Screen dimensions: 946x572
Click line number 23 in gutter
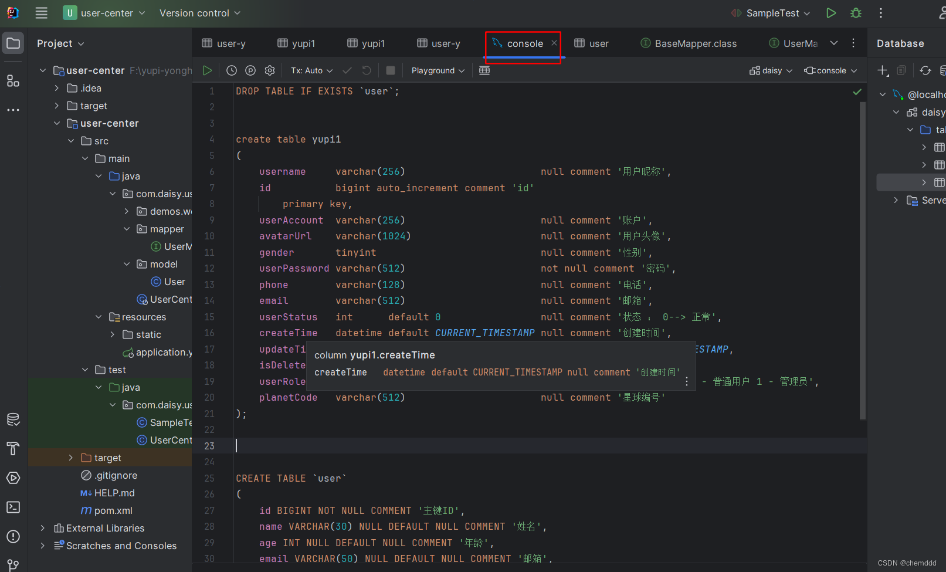click(x=209, y=446)
